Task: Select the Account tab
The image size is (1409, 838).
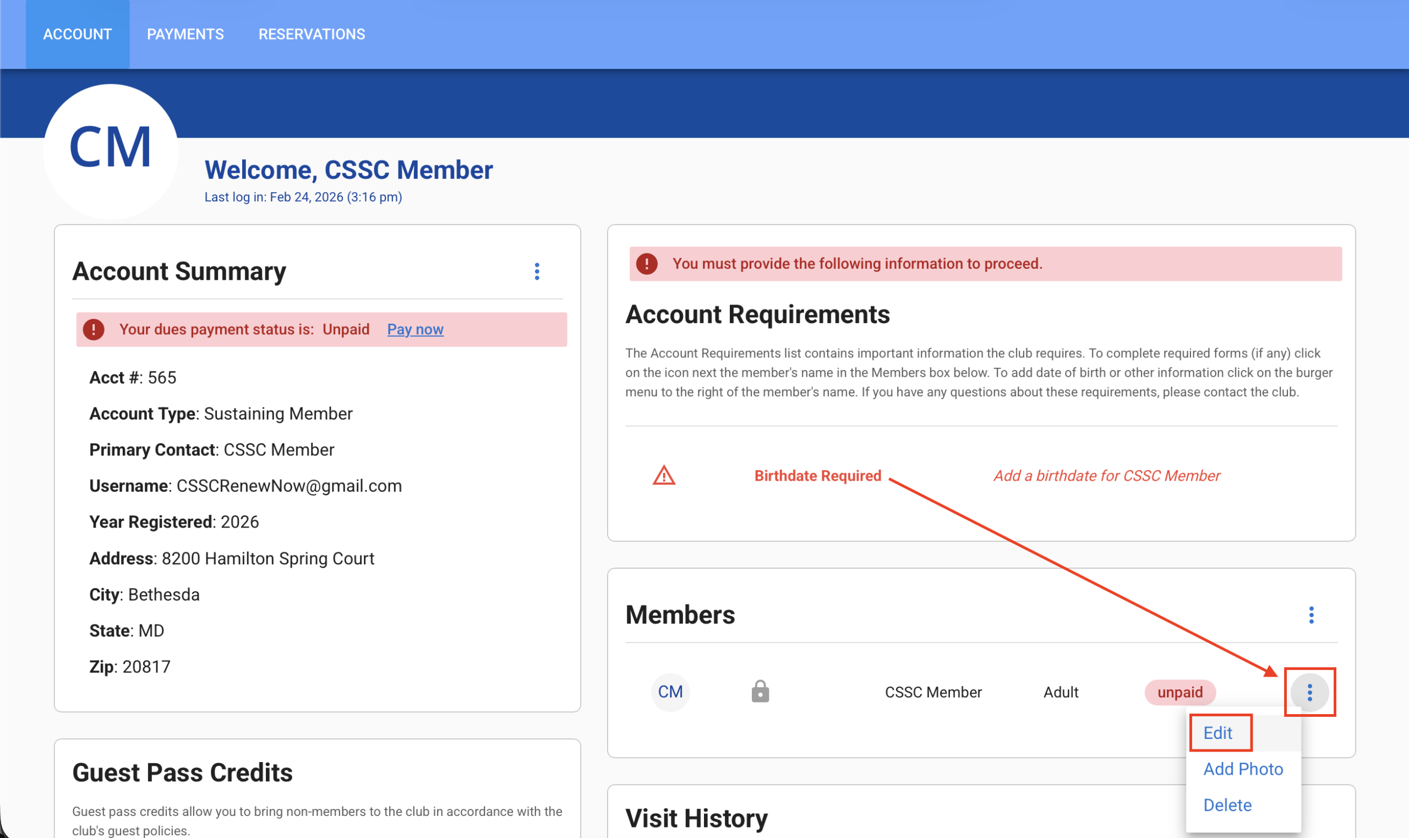Action: click(x=78, y=35)
